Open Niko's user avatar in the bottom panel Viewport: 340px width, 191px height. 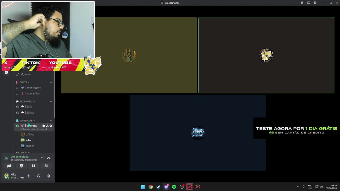[x=6, y=176]
